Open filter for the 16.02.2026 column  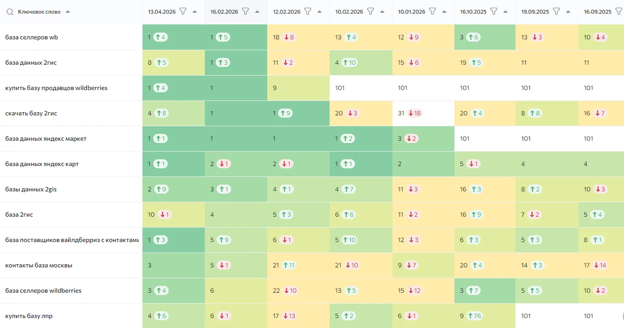click(x=246, y=11)
